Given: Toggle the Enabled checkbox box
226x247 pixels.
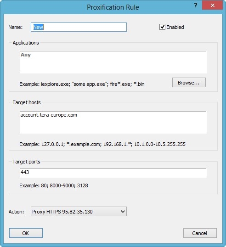Looking at the screenshot, I should [162, 27].
